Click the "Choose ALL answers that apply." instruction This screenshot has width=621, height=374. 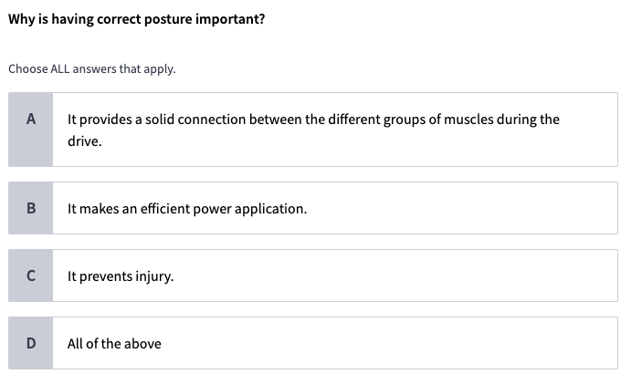click(92, 68)
